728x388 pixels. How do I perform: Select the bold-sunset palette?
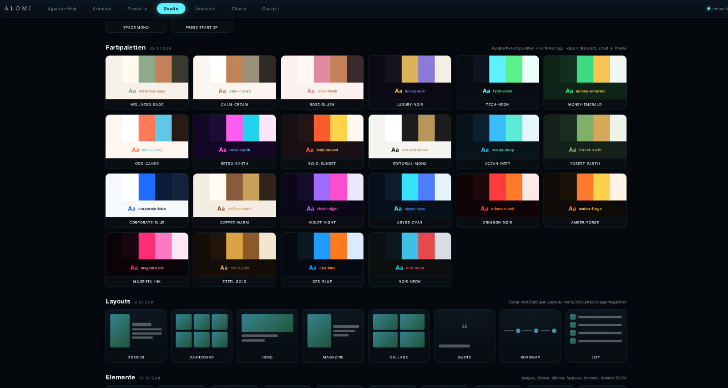(x=322, y=142)
